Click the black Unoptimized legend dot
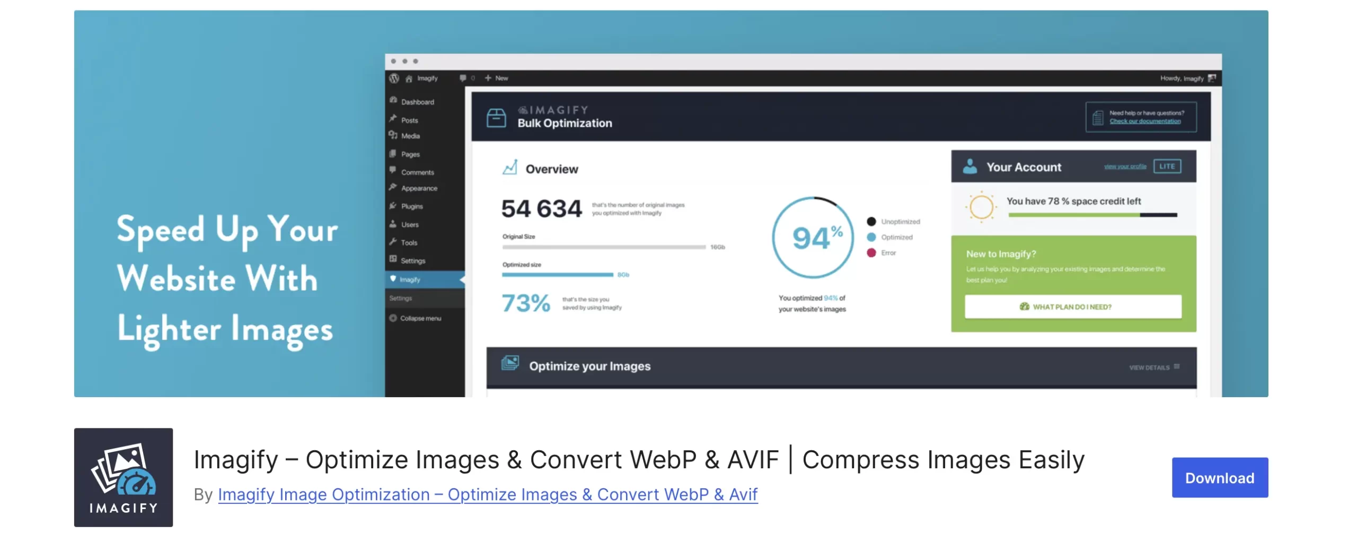The width and height of the screenshot is (1357, 543). (x=871, y=222)
